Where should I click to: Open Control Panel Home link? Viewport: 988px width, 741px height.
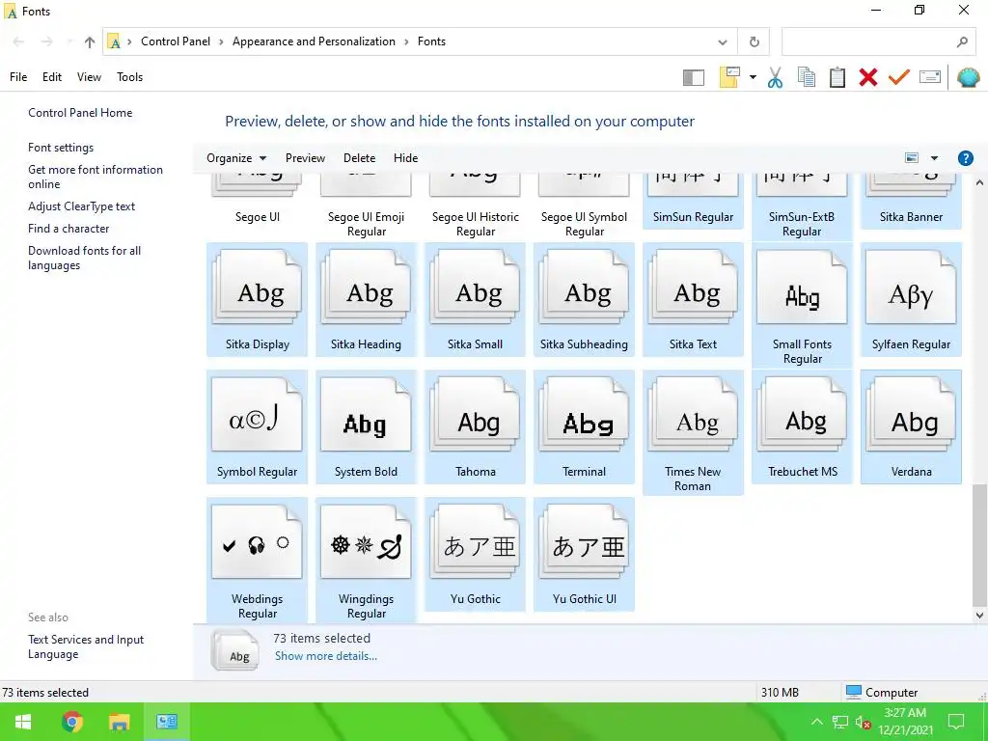[80, 113]
